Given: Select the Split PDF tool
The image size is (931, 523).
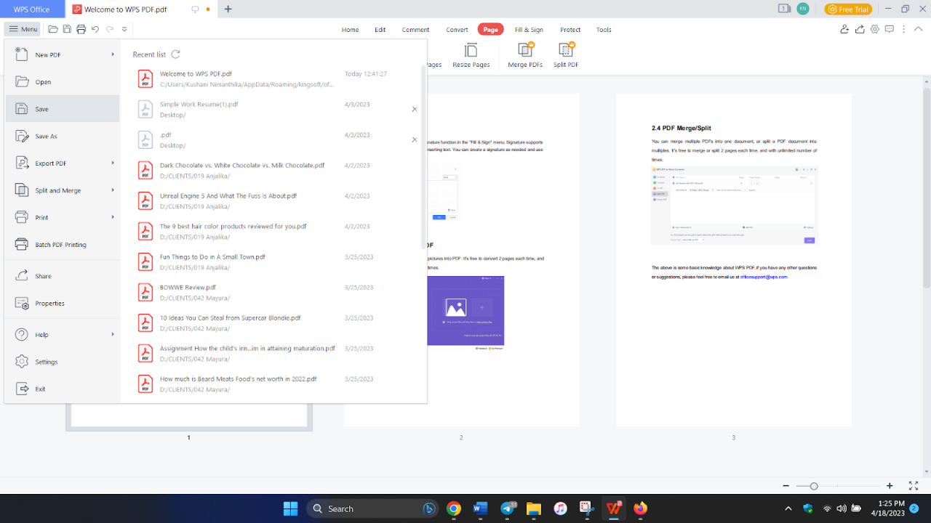Looking at the screenshot, I should (566, 54).
